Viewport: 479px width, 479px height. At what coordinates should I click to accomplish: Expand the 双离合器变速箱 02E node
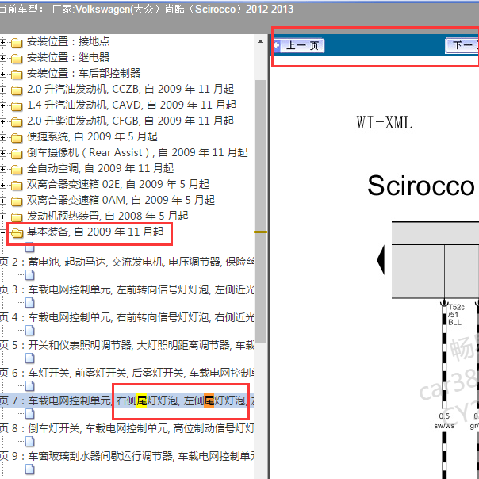(2, 185)
